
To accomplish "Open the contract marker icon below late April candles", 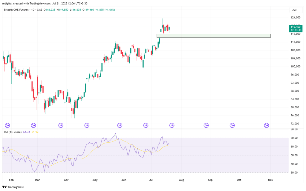I will [87, 125].
